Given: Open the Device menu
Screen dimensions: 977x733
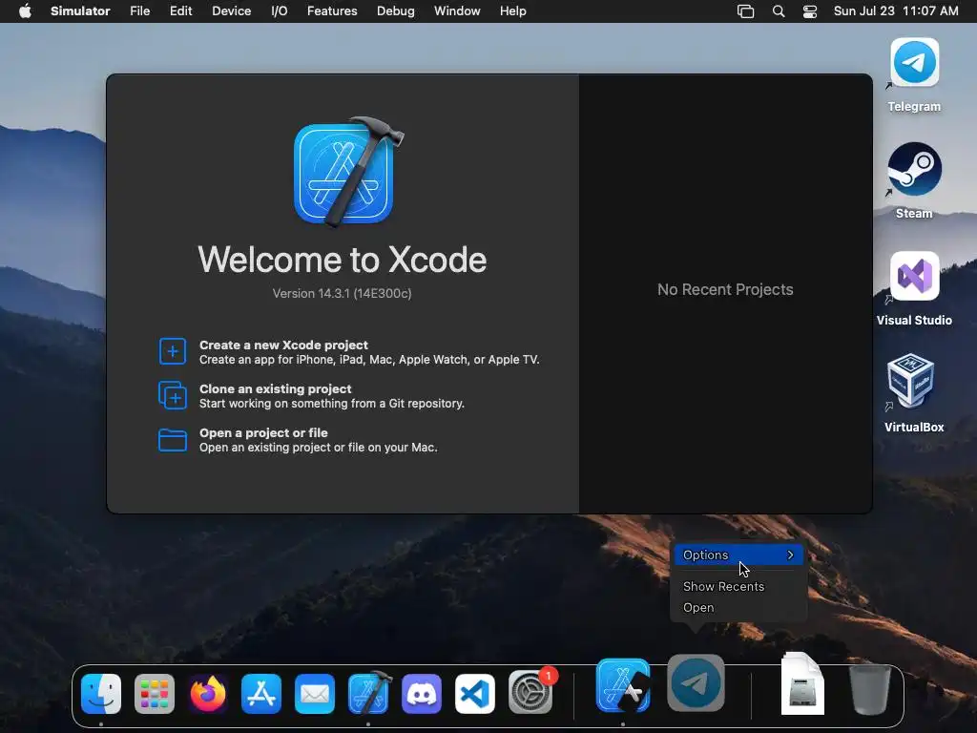Looking at the screenshot, I should point(231,11).
